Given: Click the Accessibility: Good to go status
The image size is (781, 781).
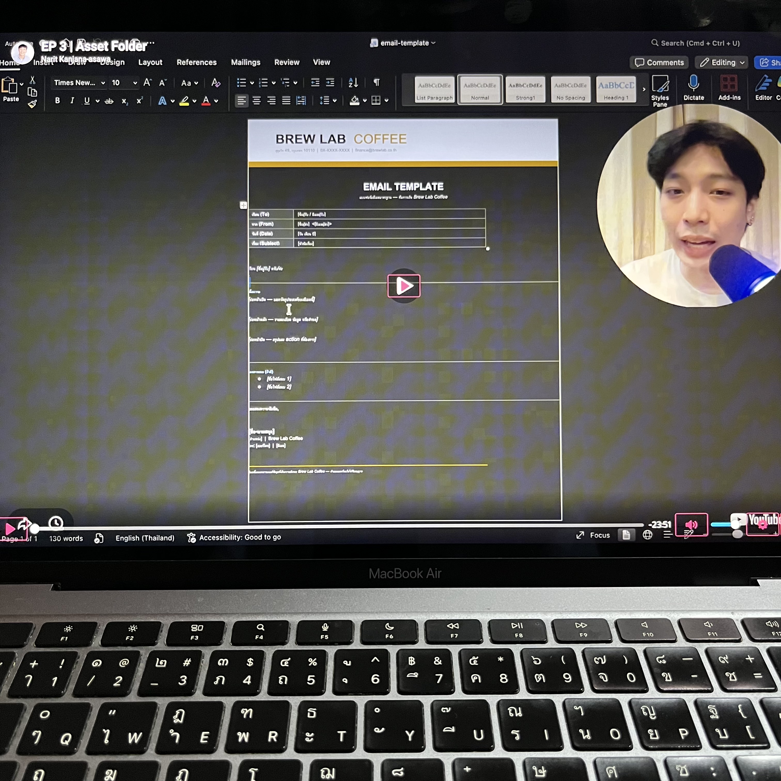Looking at the screenshot, I should pyautogui.click(x=234, y=537).
